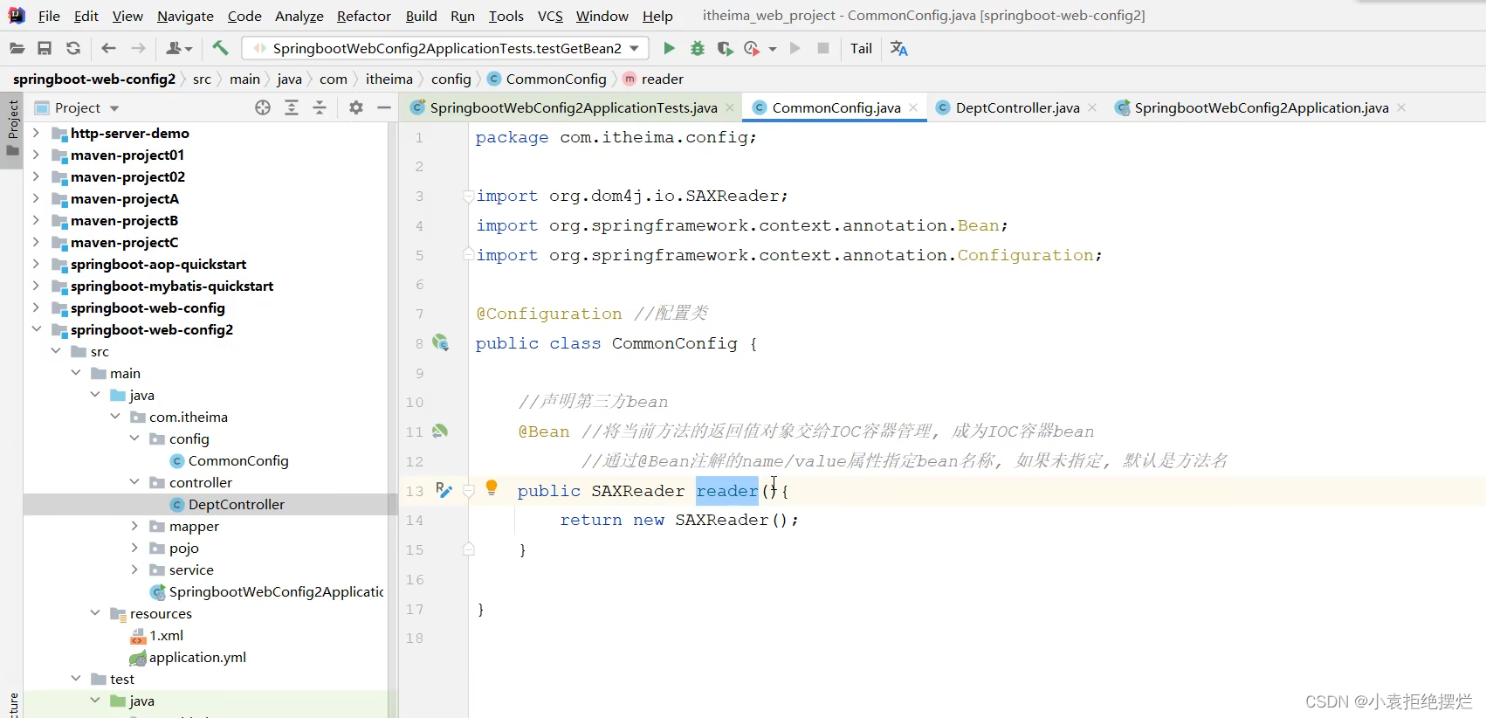Open project folder icon in toolbar
This screenshot has width=1486, height=718.
tap(17, 48)
